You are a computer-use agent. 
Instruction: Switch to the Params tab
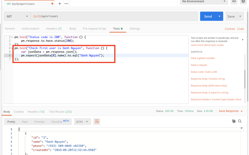click(10, 29)
